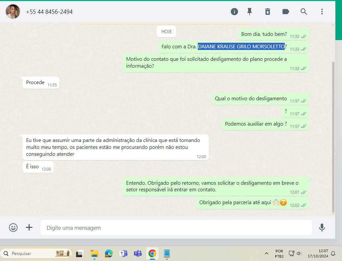342x261 pixels.
Task: Click the plus attach button
Action: (x=29, y=228)
